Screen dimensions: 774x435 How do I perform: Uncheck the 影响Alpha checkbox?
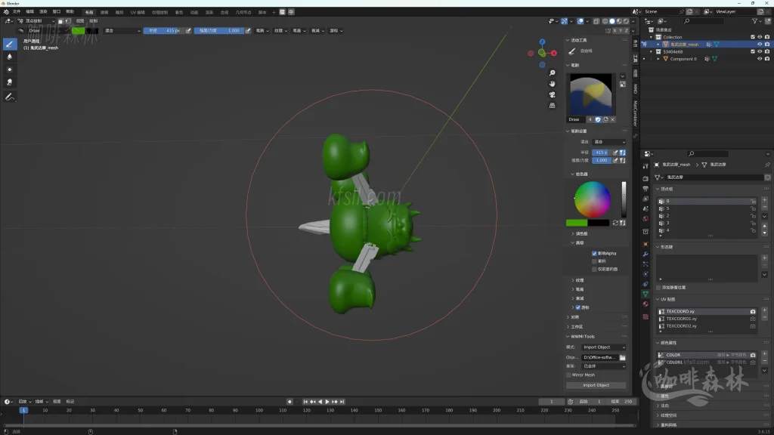pos(594,254)
